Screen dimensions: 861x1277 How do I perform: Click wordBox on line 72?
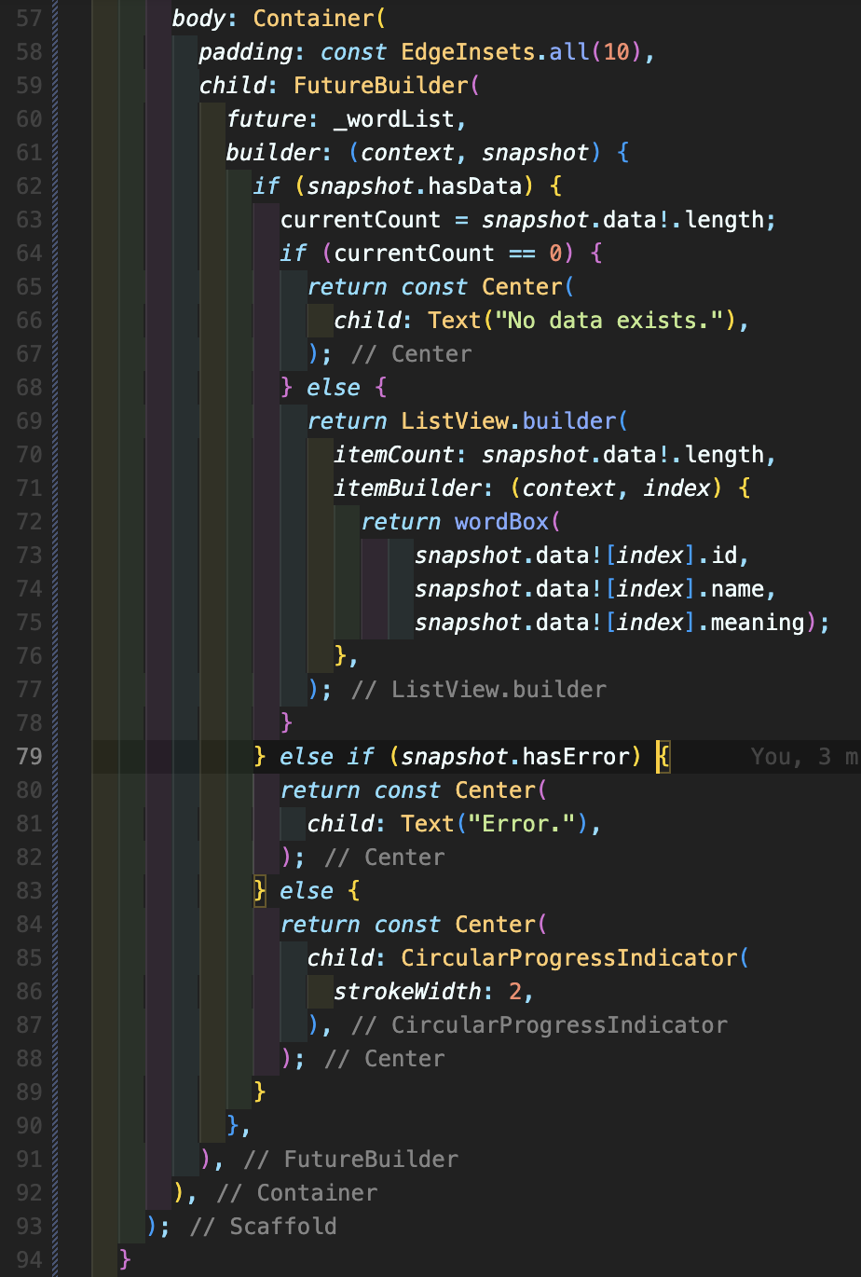click(x=501, y=521)
